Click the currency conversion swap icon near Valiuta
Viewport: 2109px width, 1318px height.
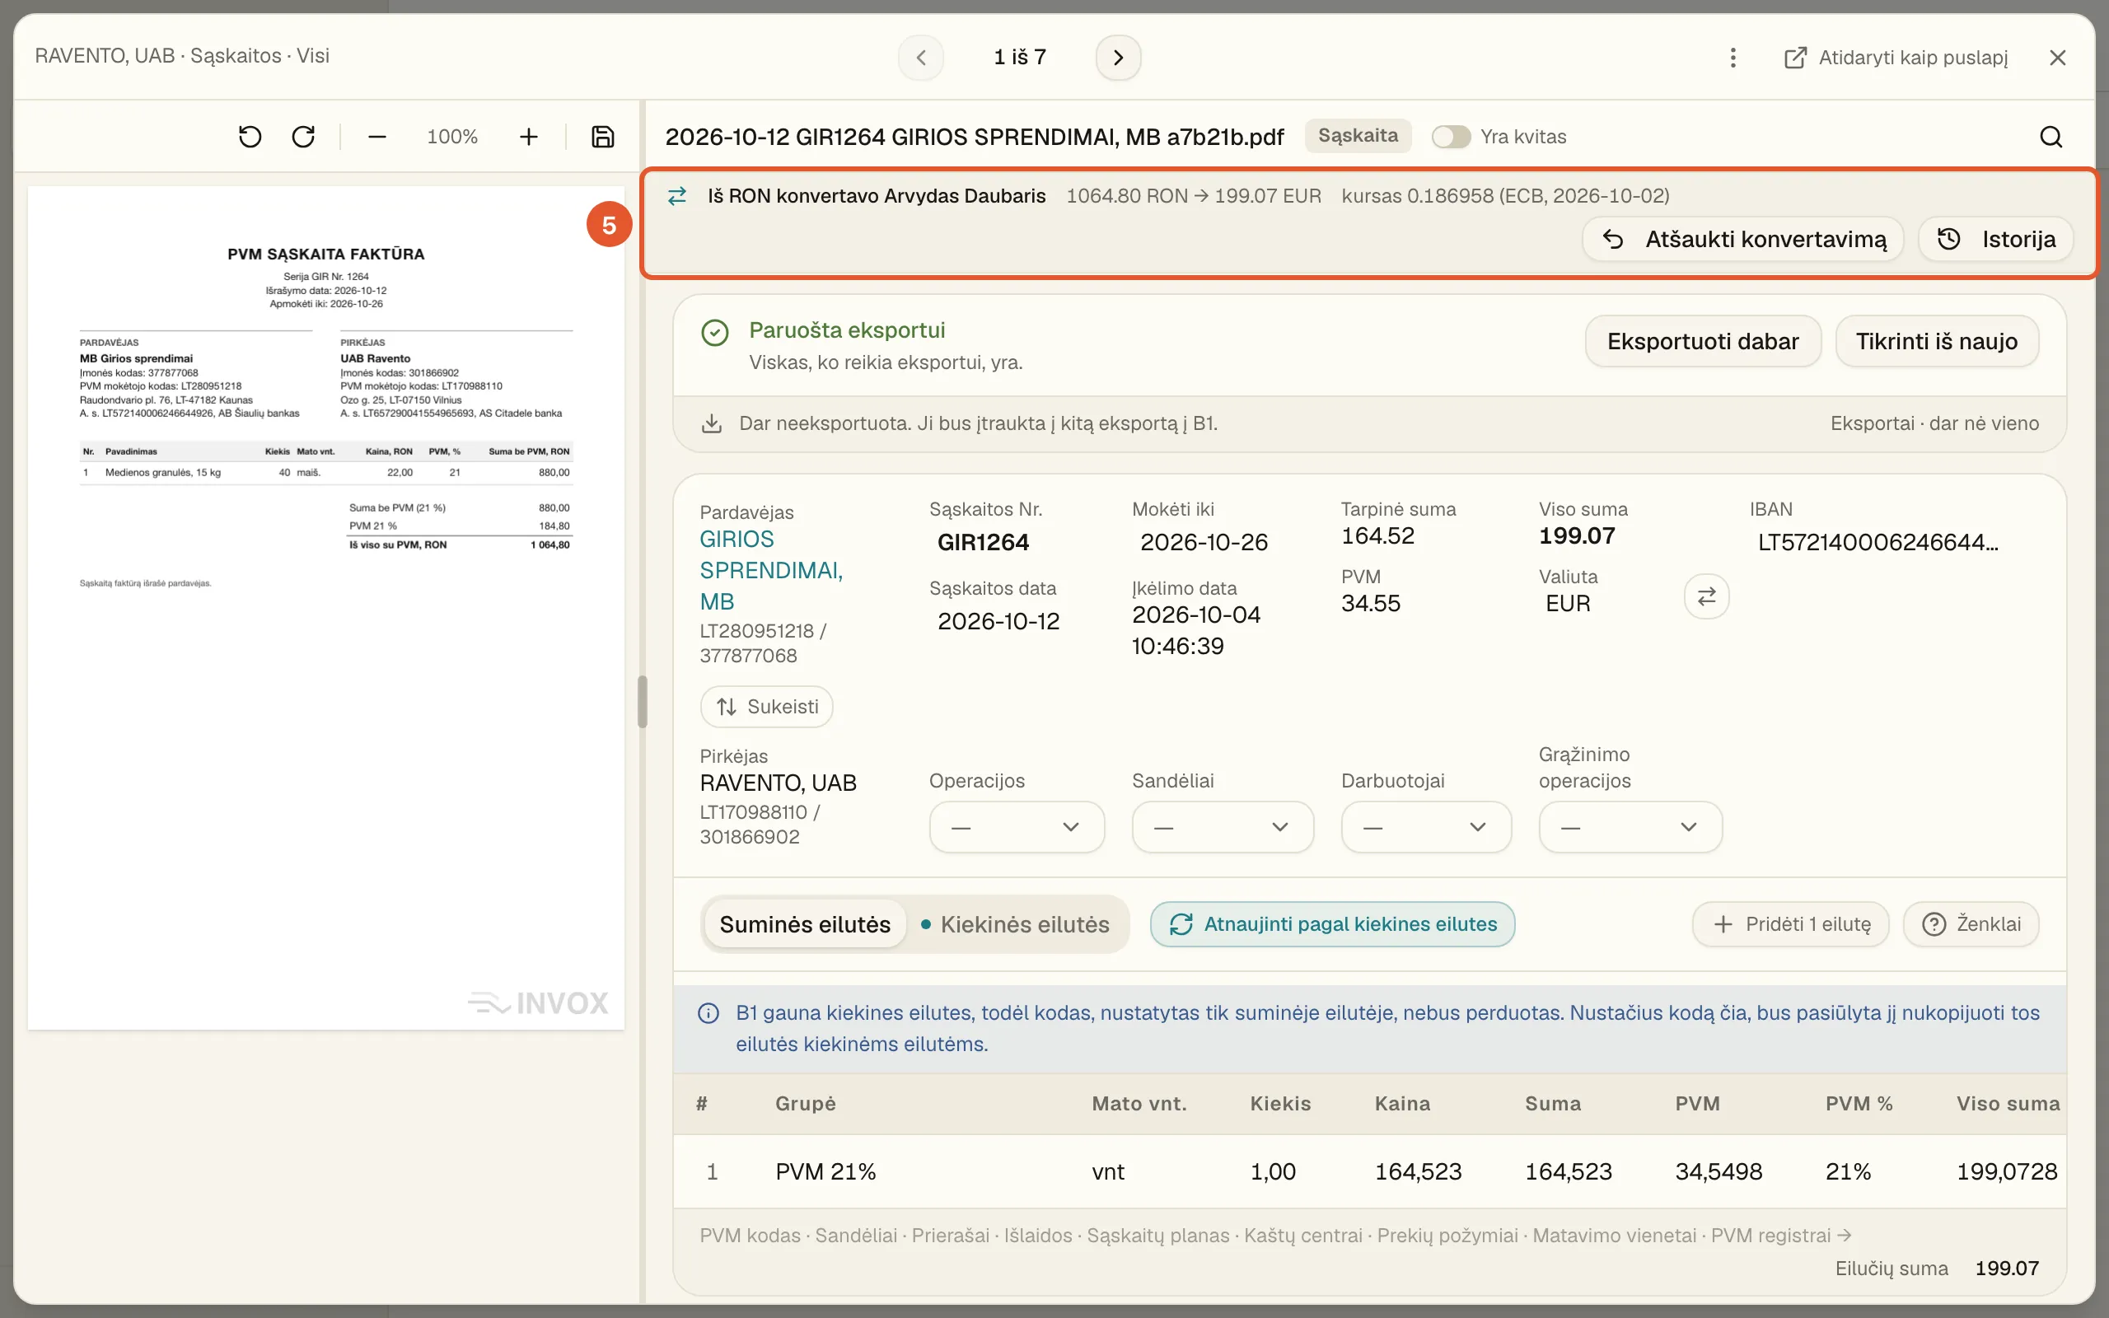click(x=1706, y=596)
